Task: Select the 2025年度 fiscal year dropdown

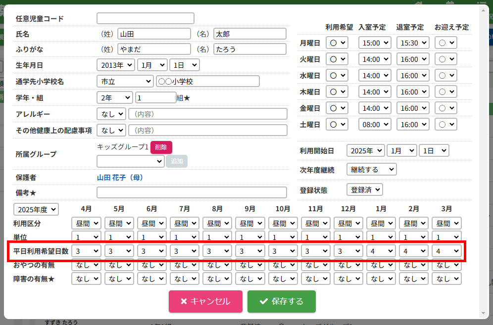Action: coord(36,209)
